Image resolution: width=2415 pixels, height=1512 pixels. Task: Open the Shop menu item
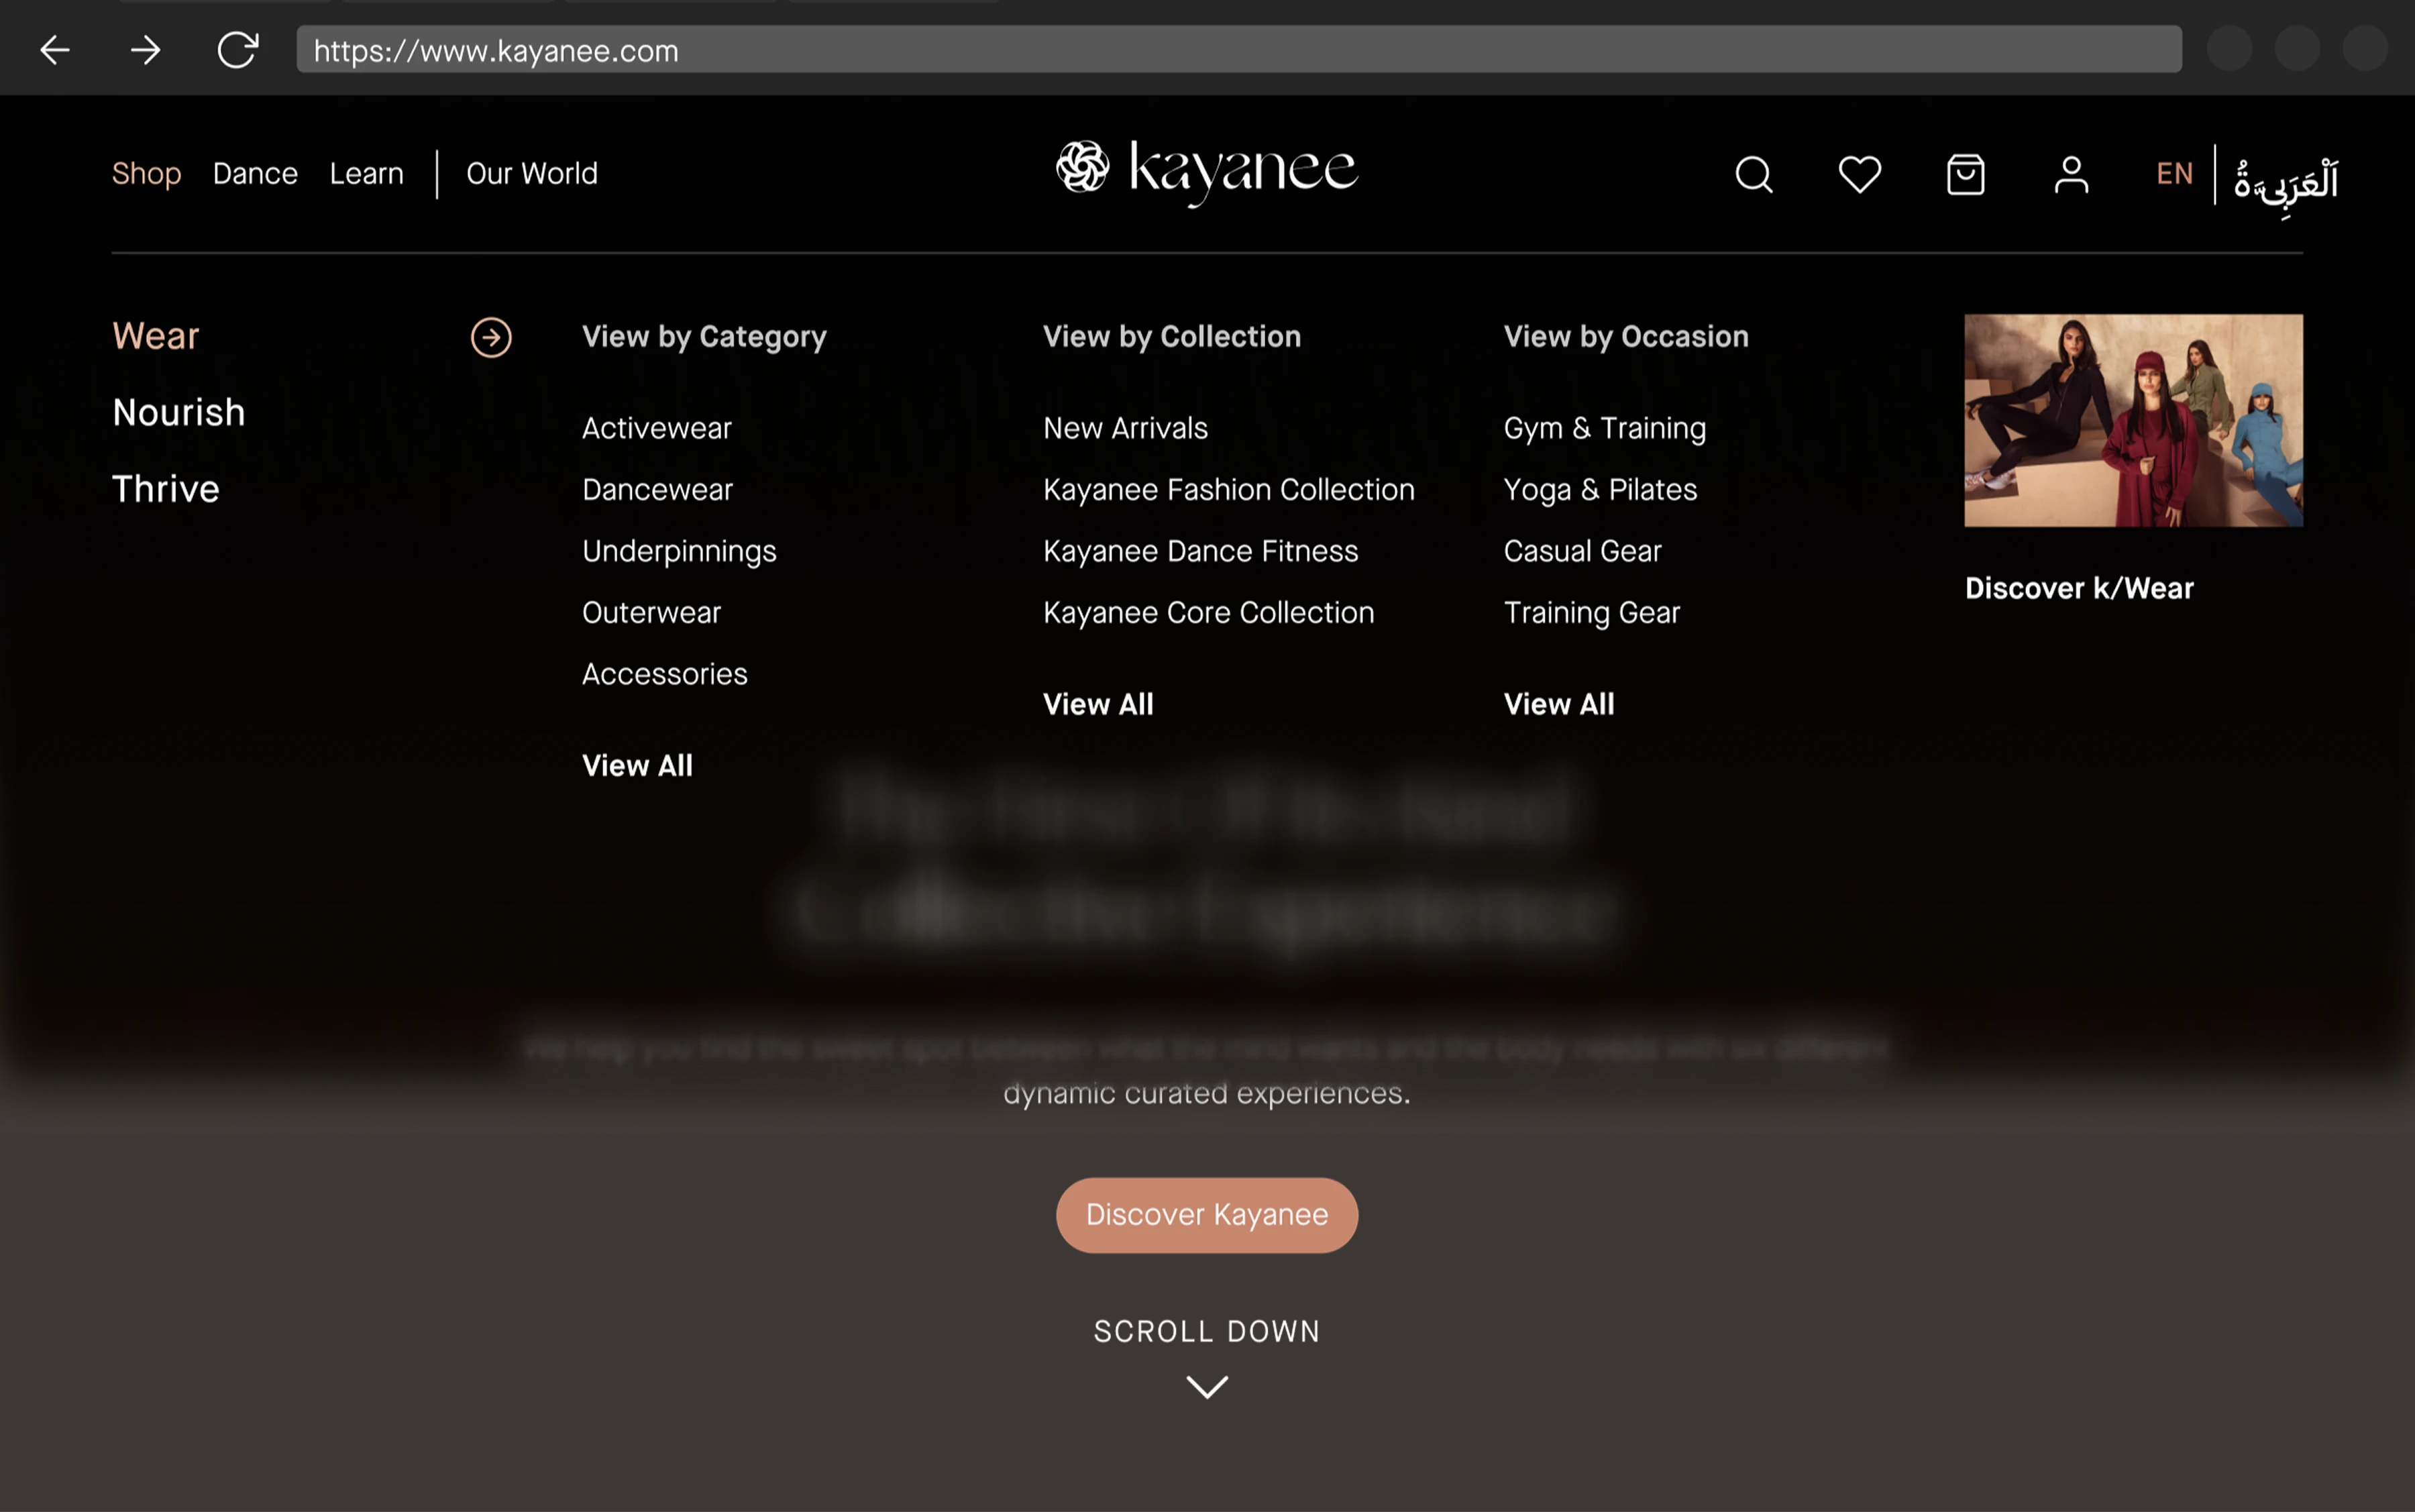[146, 173]
